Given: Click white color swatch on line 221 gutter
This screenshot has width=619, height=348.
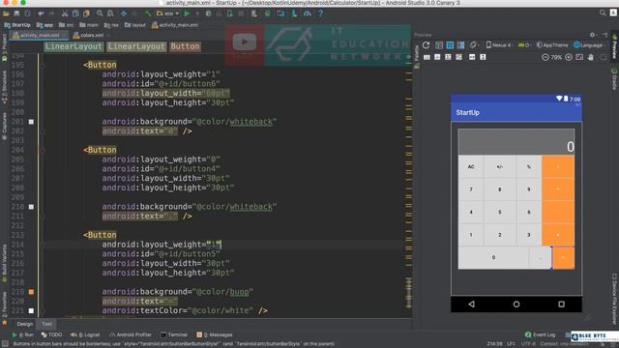Looking at the screenshot, I should point(31,311).
